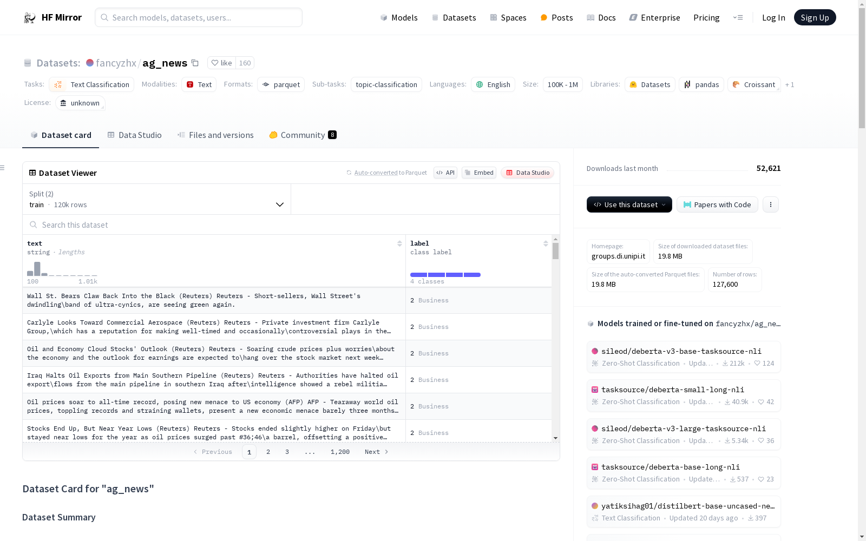Open the Dataset card tab
866x541 pixels.
point(61,135)
